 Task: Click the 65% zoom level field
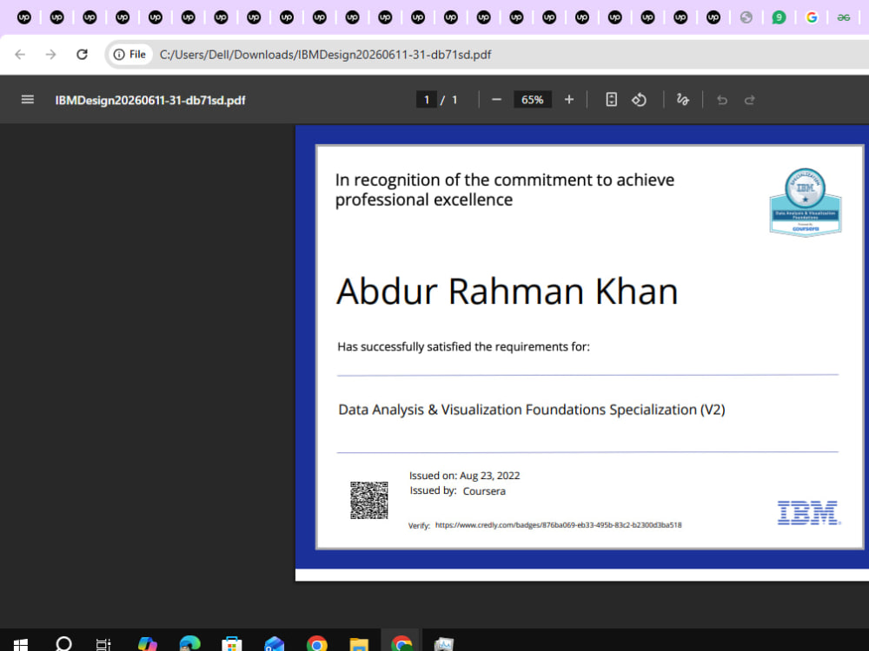(x=532, y=100)
